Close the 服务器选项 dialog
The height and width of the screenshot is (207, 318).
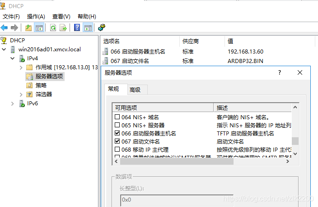click(x=300, y=72)
